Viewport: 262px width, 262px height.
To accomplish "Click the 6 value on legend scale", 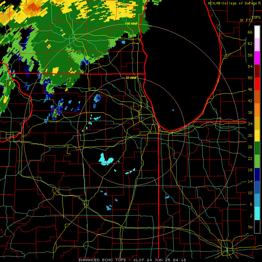I will (251, 204).
